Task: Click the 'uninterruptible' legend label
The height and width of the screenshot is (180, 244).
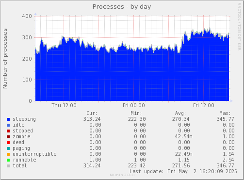Action: pos(34,154)
